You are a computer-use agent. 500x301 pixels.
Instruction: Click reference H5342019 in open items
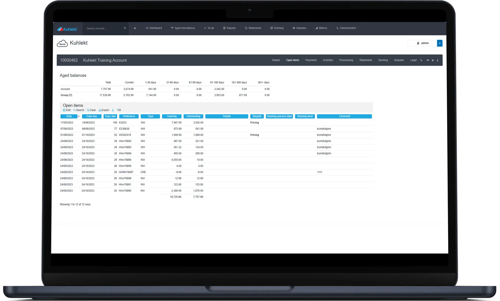125,135
